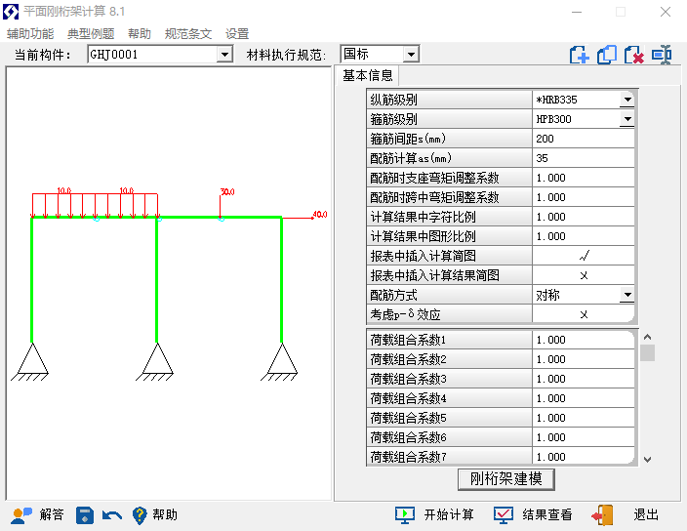Image resolution: width=687 pixels, height=531 pixels.
Task: Click the add new component icon
Action: coord(580,55)
